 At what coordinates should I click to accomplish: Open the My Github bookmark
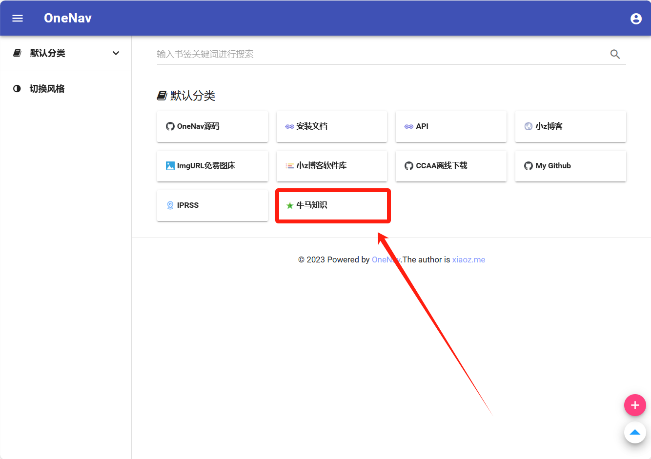570,166
